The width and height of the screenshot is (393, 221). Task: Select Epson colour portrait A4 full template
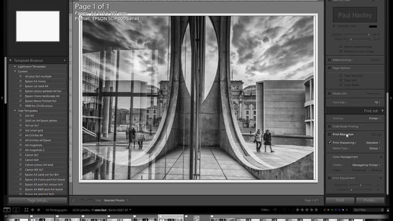coord(43,91)
